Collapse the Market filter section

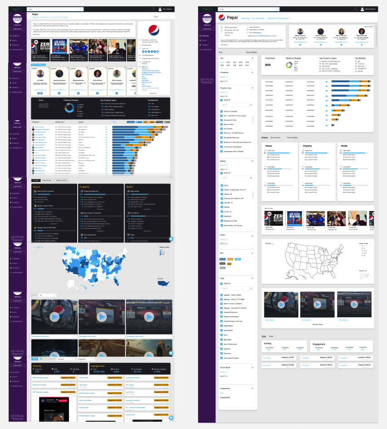(252, 161)
